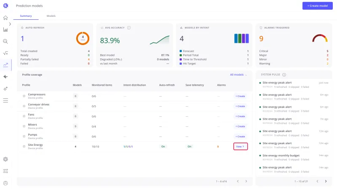
Task: Switch to the Summary tab
Action: coord(26,16)
